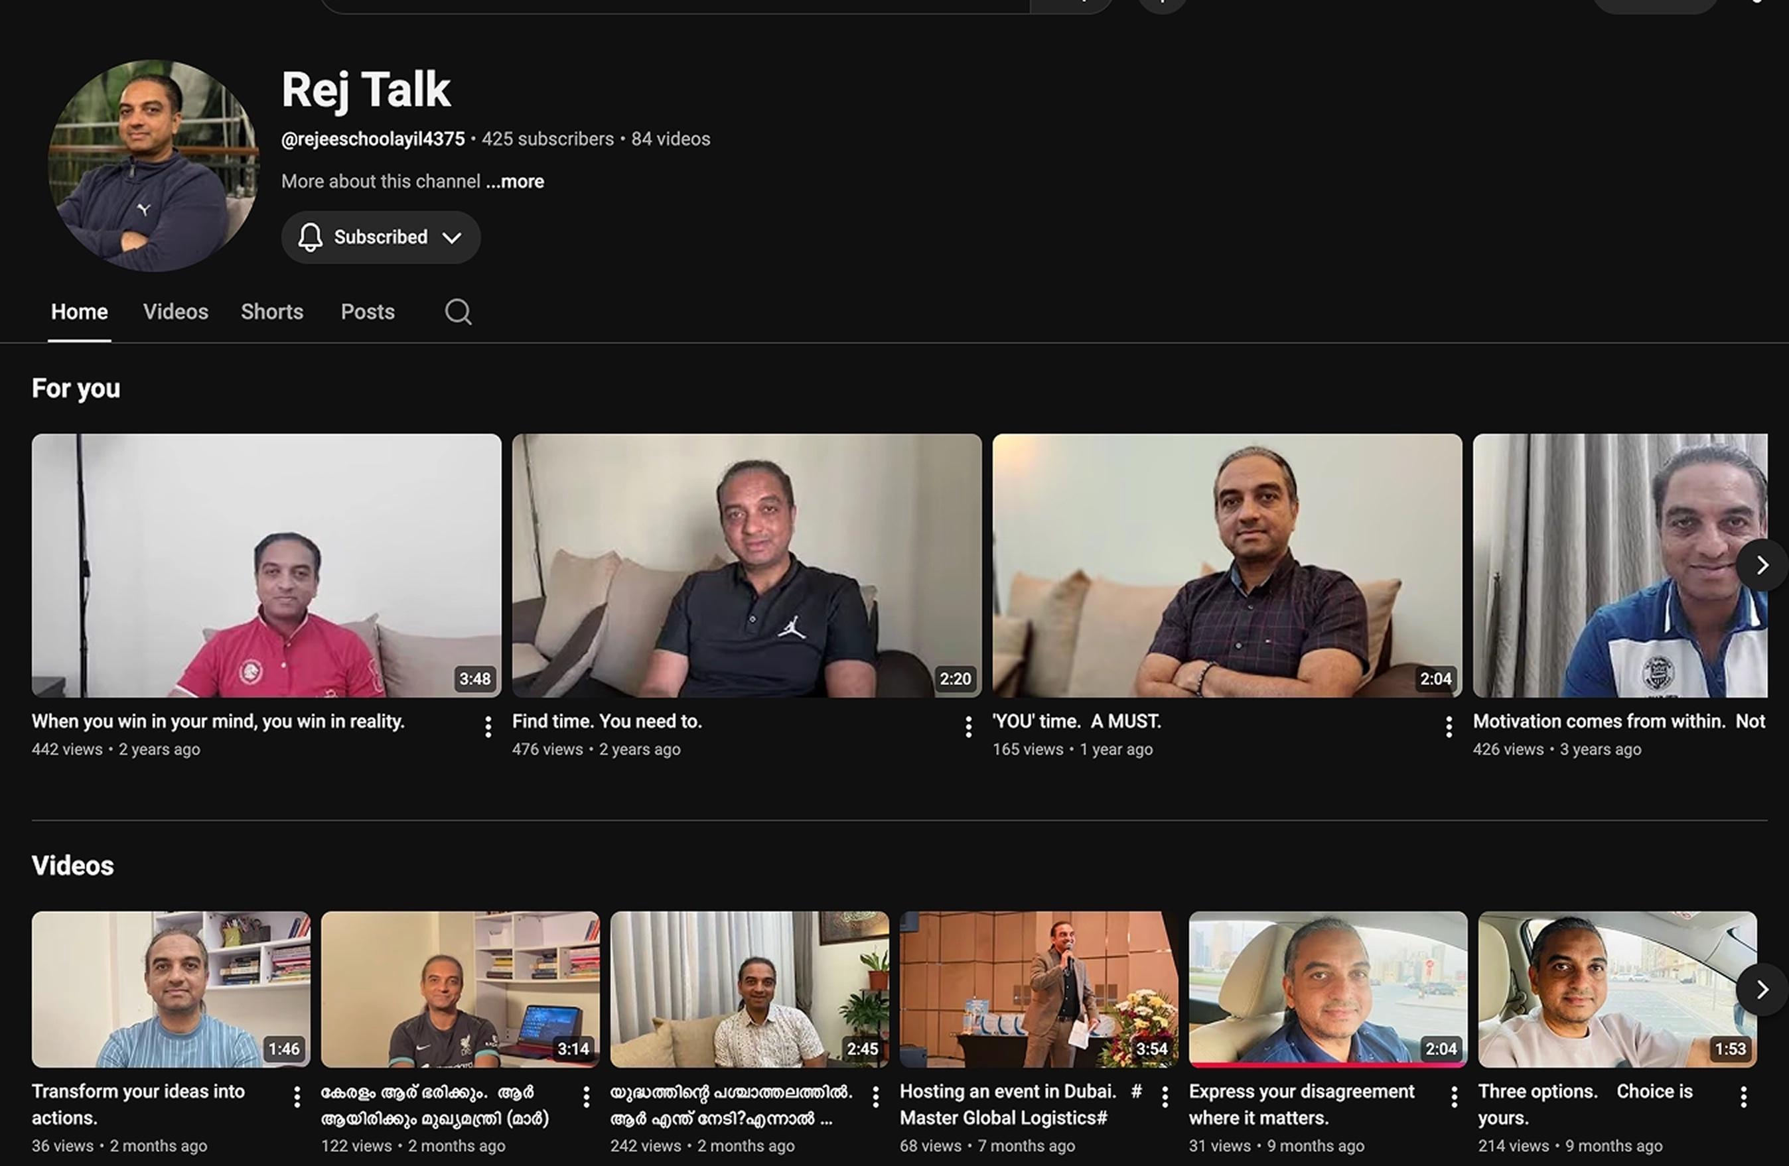
Task: Play the 2:04 car selfie thumbnail
Action: (x=1327, y=990)
